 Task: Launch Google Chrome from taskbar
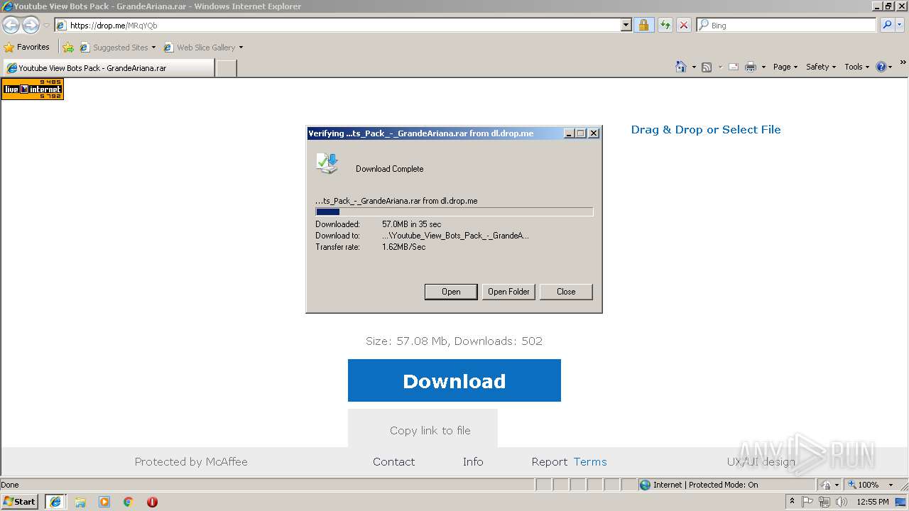click(129, 502)
